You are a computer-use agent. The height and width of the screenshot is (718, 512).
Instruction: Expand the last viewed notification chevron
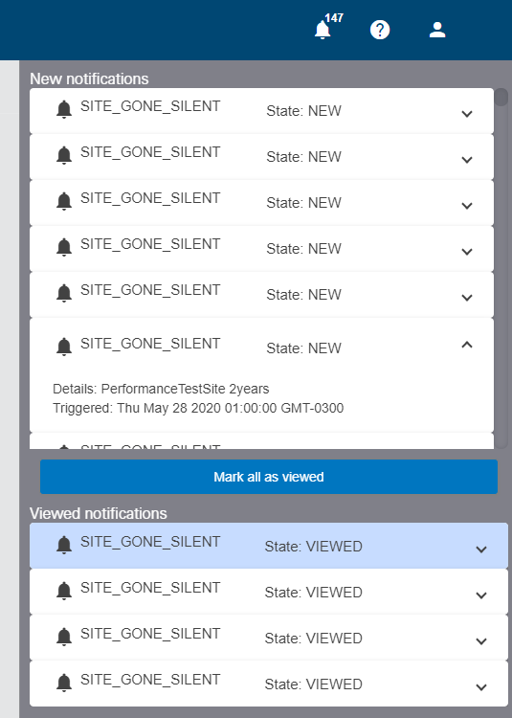(481, 686)
